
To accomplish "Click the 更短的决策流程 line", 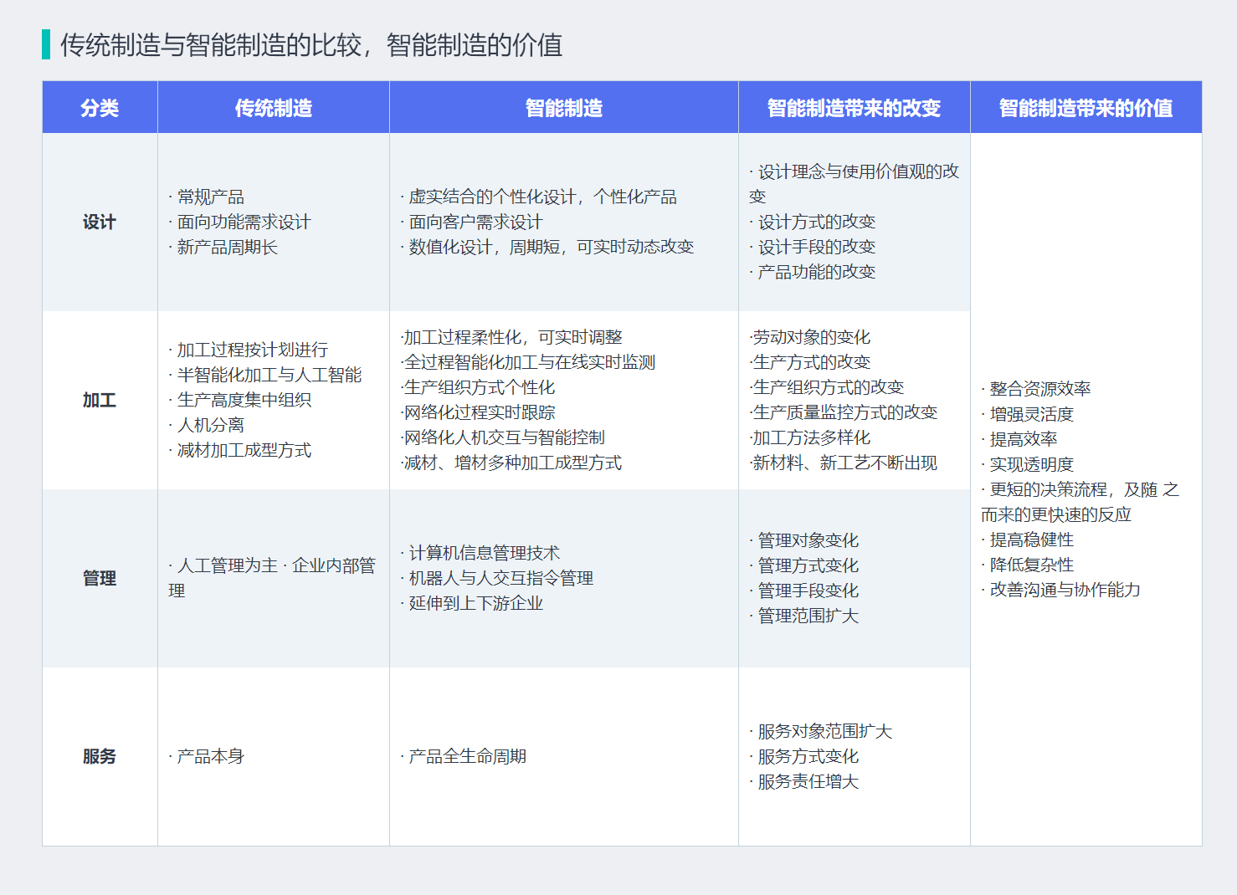I will click(x=1080, y=503).
